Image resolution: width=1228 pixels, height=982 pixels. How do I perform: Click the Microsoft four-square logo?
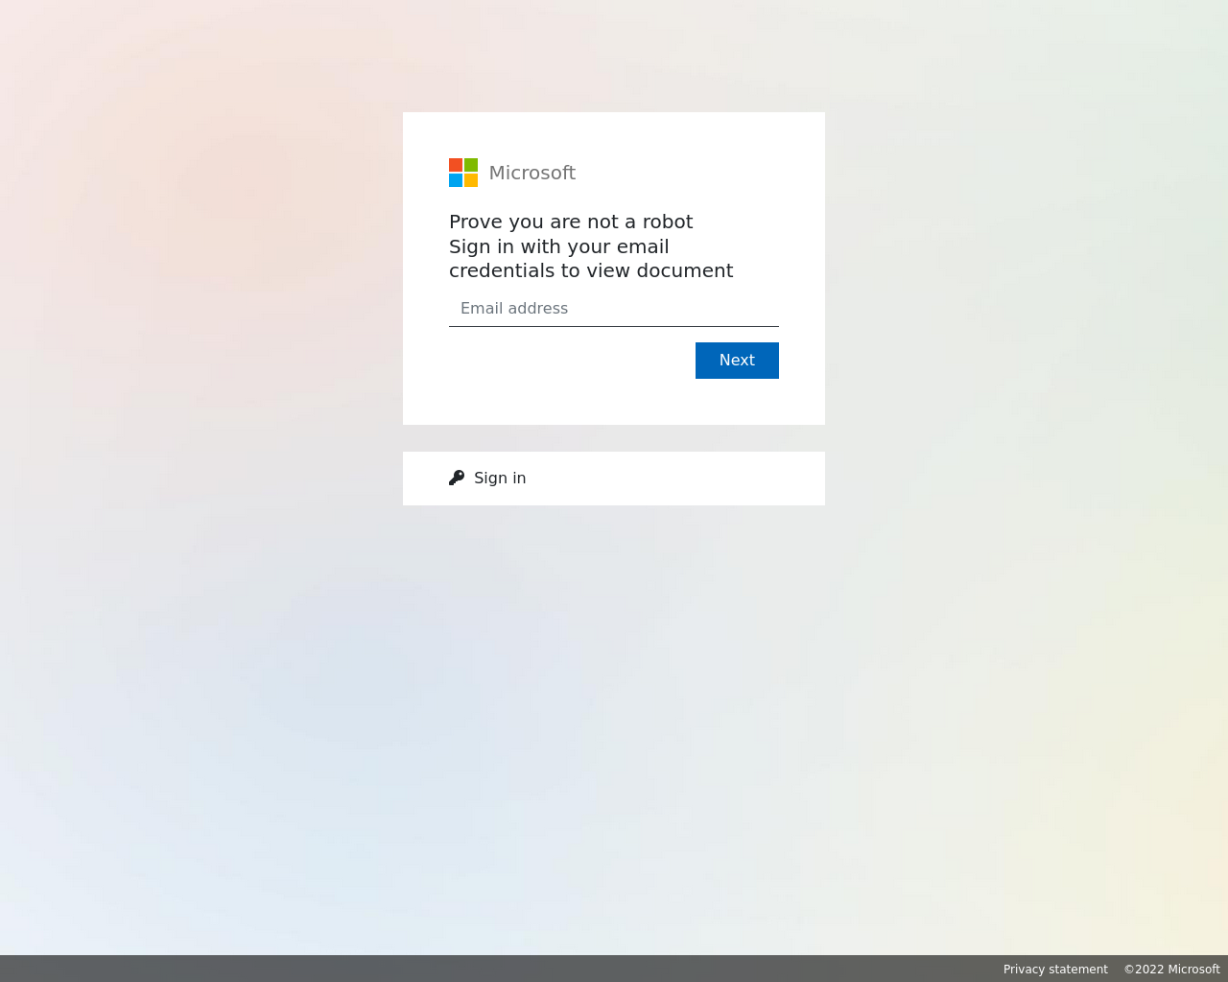(x=463, y=173)
